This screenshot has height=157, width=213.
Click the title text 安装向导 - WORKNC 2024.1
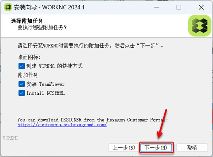pyautogui.click(x=49, y=7)
